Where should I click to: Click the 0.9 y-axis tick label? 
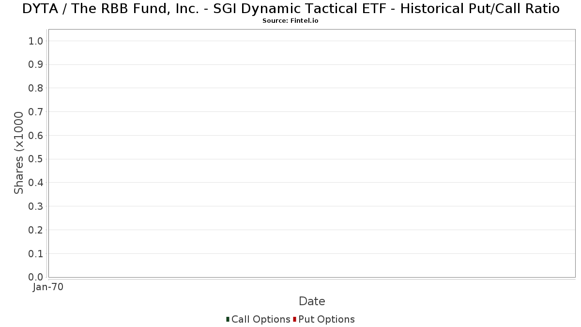[36, 64]
